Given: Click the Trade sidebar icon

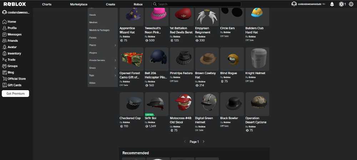Looking at the screenshot, I should (x=4, y=60).
